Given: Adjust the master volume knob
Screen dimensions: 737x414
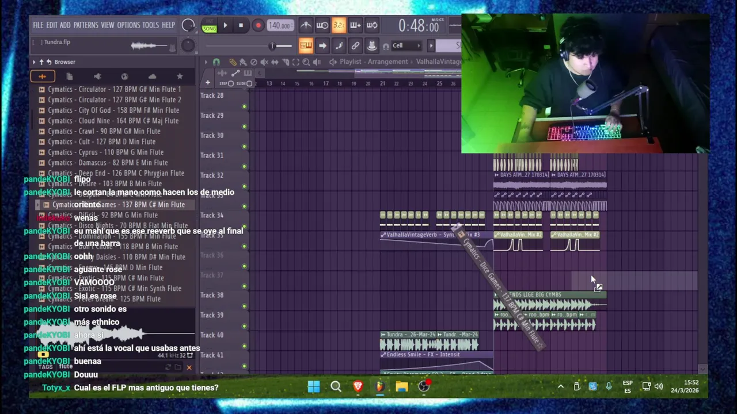Looking at the screenshot, I should [x=188, y=25].
